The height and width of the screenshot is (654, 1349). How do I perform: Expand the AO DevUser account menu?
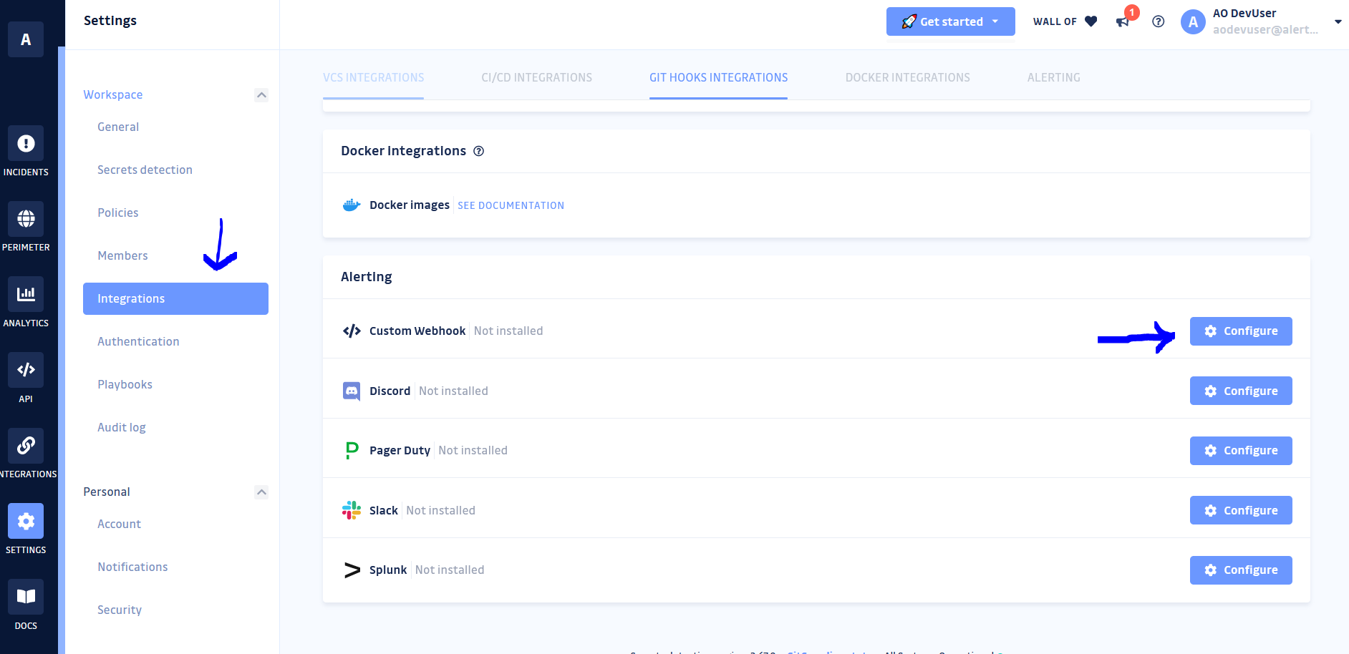(x=1337, y=21)
